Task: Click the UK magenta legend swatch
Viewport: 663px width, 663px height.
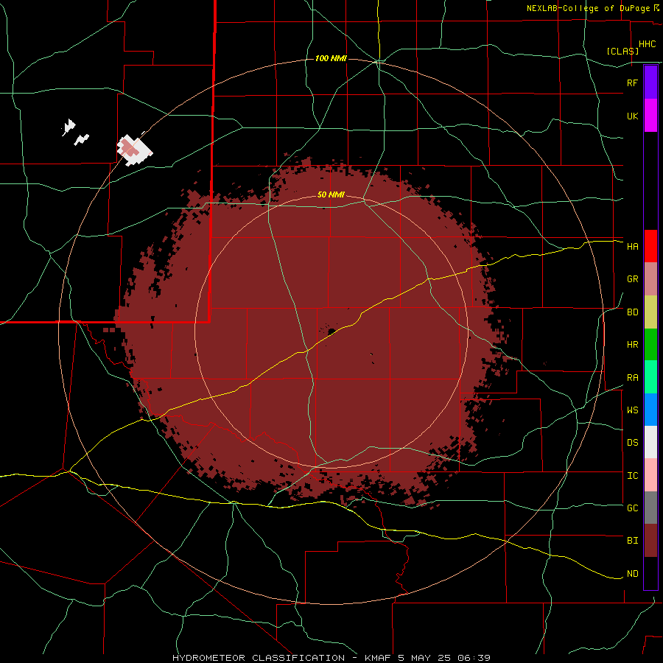Action: [x=650, y=116]
